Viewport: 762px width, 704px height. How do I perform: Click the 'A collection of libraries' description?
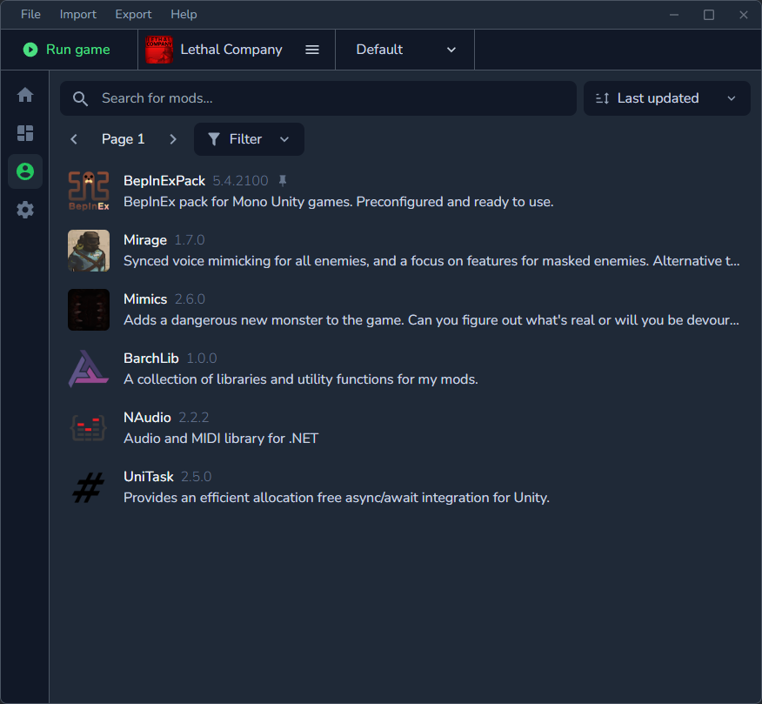(x=301, y=379)
